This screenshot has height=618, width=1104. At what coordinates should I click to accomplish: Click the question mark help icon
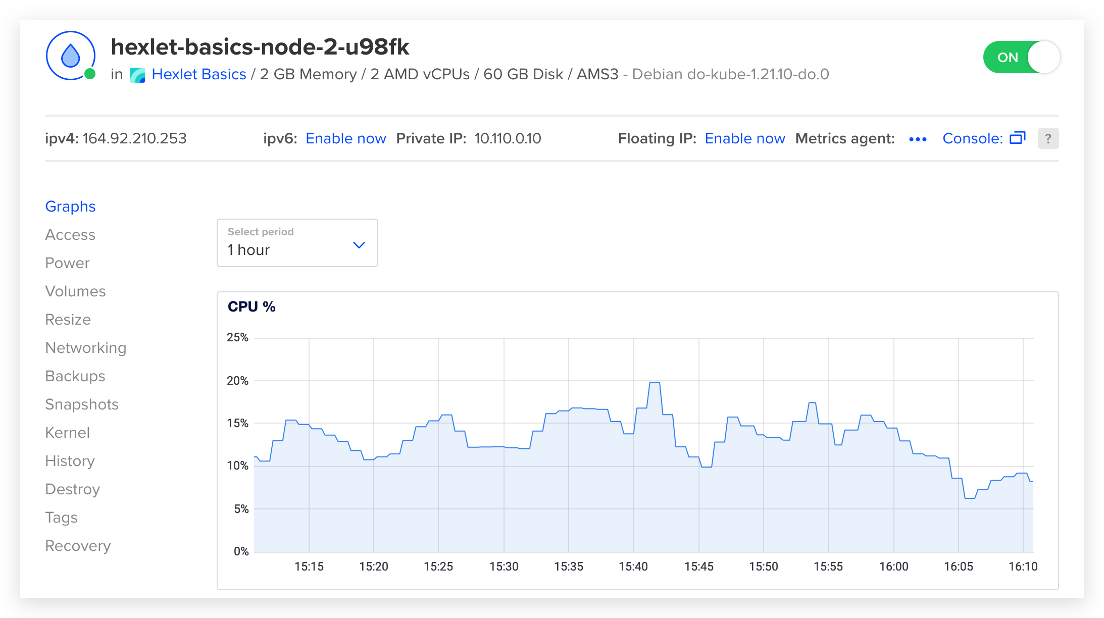(1048, 138)
